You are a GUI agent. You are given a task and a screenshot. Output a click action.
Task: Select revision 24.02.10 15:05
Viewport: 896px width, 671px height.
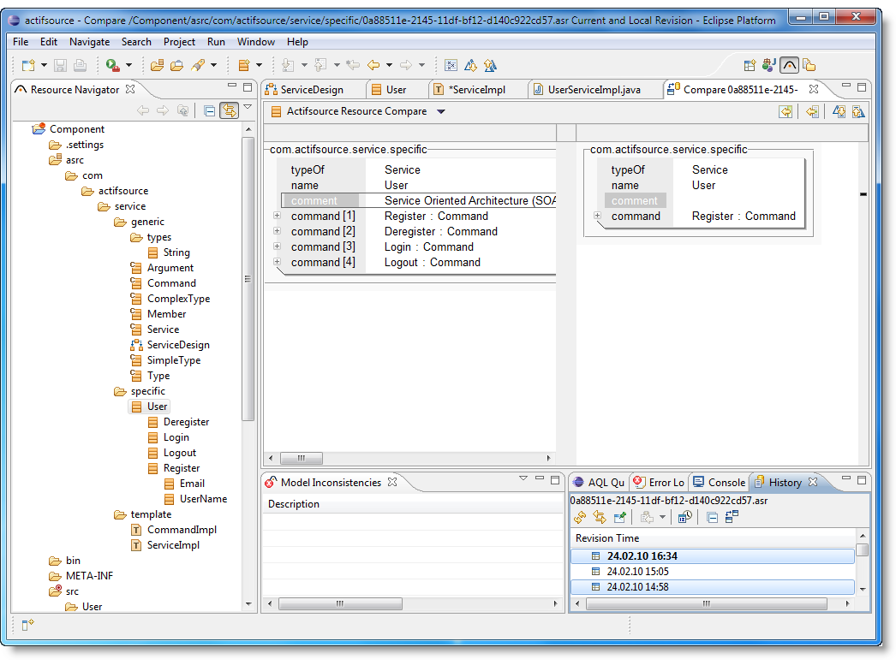[x=637, y=571]
